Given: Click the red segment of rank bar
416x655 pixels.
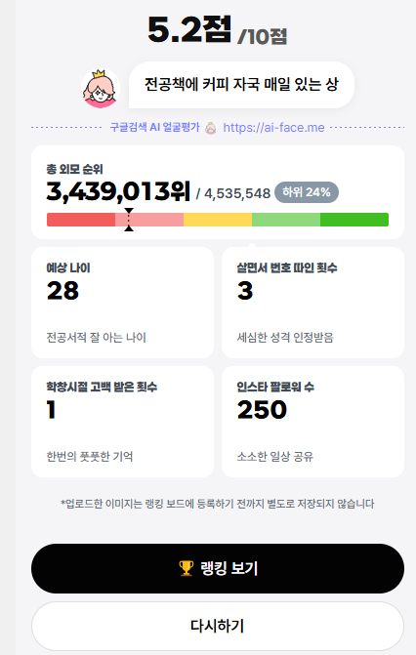Looking at the screenshot, I should [81, 220].
